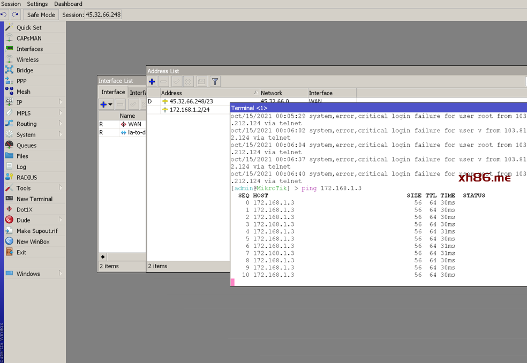Select address 172.168.1.2/24 row
527x363 pixels.
coord(189,110)
